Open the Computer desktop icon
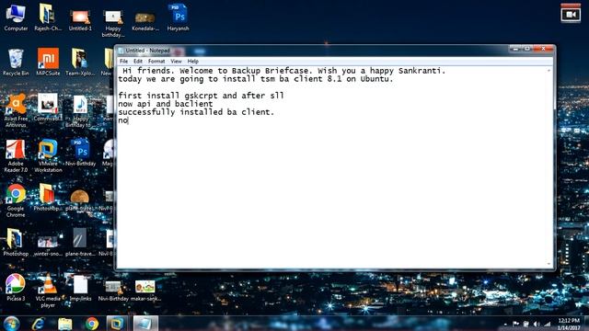 [16, 17]
